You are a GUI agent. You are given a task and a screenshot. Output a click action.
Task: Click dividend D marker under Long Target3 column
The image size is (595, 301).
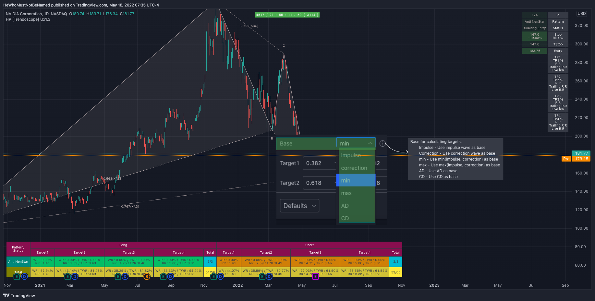pyautogui.click(x=125, y=277)
